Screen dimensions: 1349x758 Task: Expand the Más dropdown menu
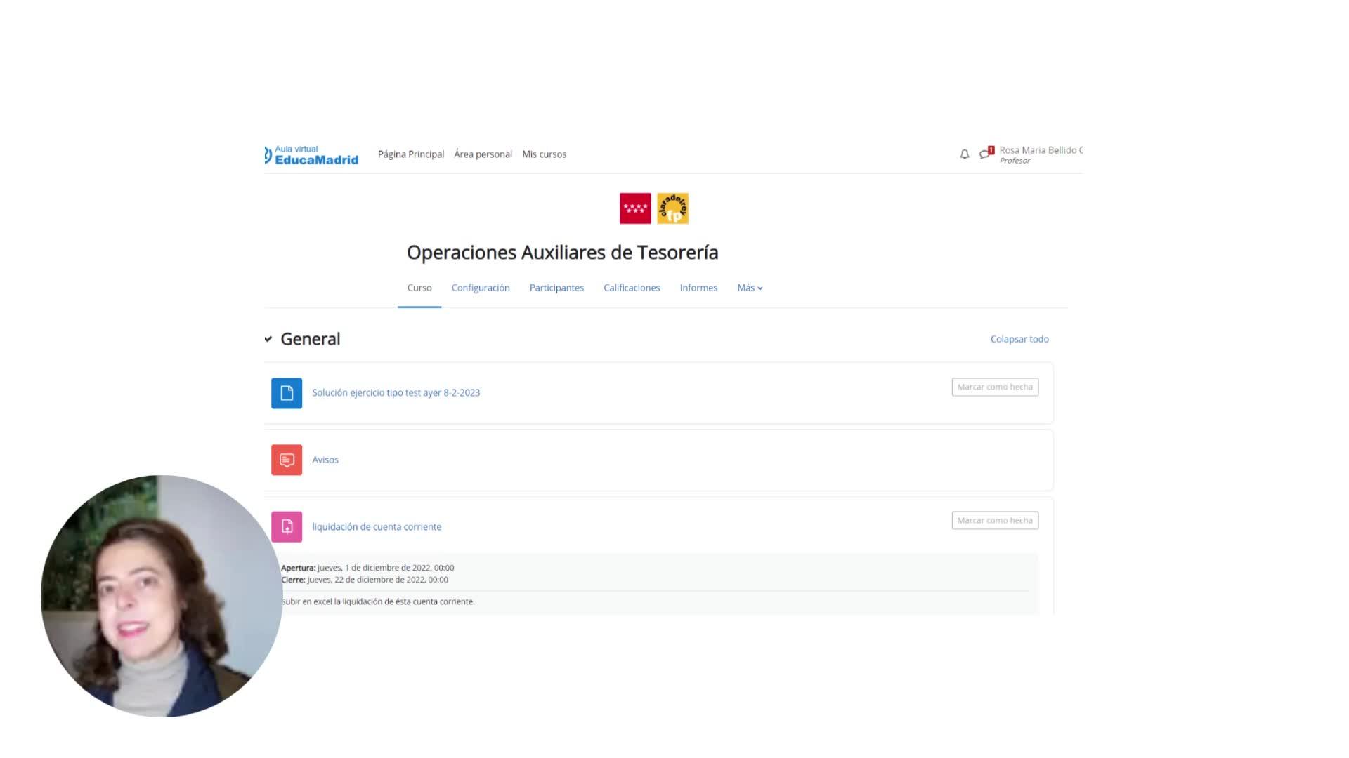click(x=750, y=288)
